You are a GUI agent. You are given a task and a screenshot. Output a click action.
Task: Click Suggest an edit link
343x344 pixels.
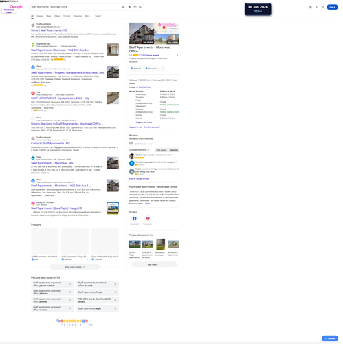point(135,127)
